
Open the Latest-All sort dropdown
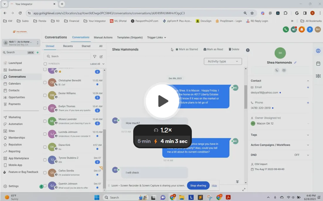(x=97, y=64)
